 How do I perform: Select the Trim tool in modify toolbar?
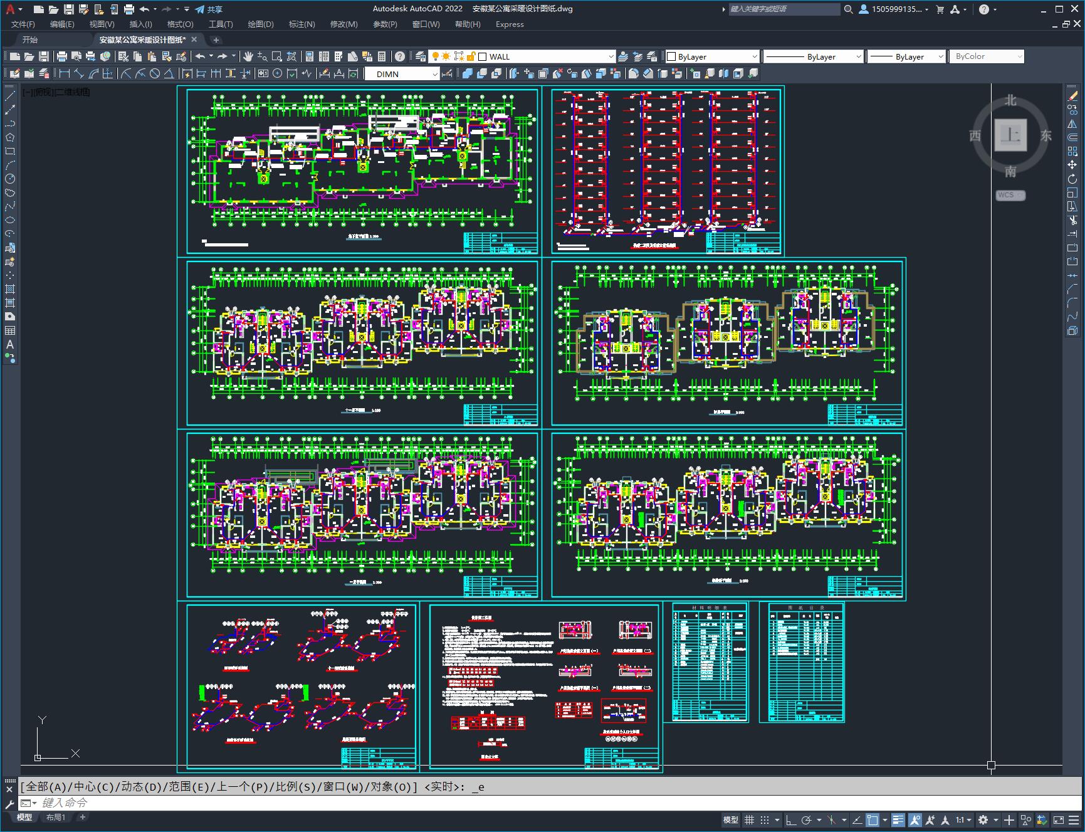(x=1072, y=220)
